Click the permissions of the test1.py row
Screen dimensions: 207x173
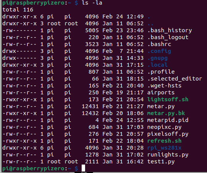coord(20,162)
